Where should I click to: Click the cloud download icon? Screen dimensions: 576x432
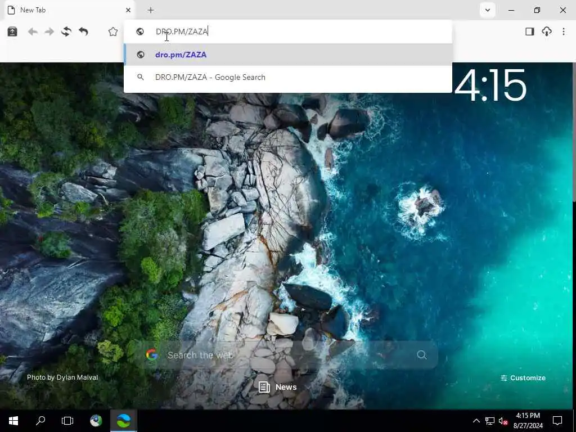[547, 31]
